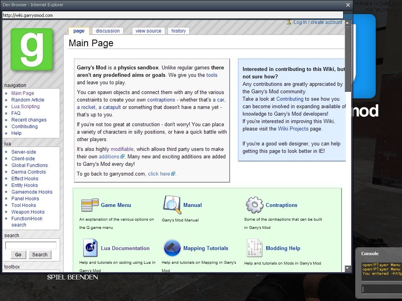The width and height of the screenshot is (402, 301).
Task: Open the 'a car' link
Action: tap(218, 100)
